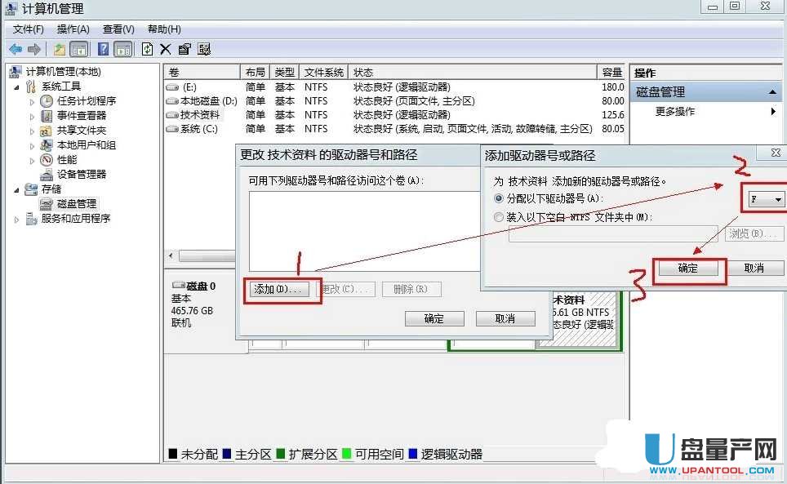Collapse the 存储 tree node
The image size is (787, 484).
16,189
